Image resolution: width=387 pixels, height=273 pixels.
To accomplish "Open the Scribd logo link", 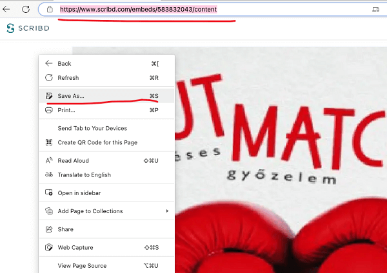I will pos(28,28).
